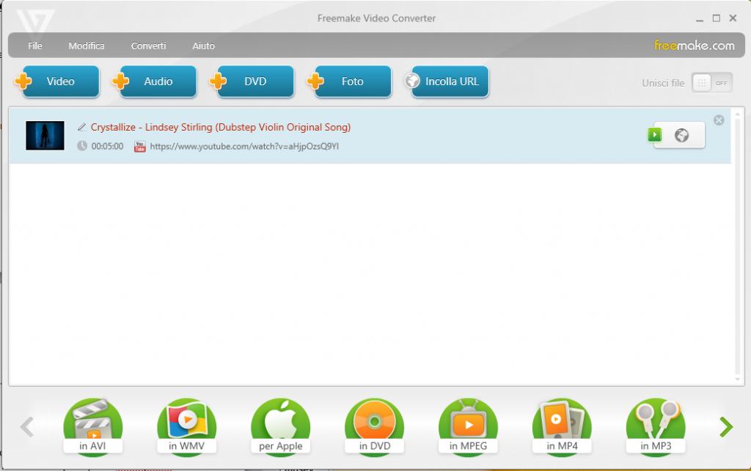Convert to MPEG format icon
The height and width of the screenshot is (471, 751).
click(x=468, y=426)
